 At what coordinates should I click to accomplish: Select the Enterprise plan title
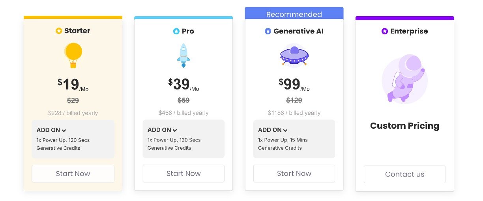[x=409, y=31]
